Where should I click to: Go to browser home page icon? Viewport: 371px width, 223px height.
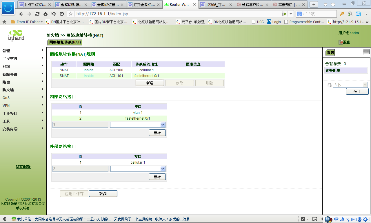46,14
